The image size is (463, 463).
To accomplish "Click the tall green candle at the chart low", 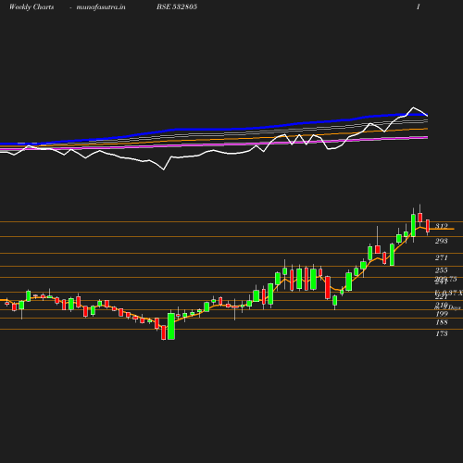I will [171, 326].
